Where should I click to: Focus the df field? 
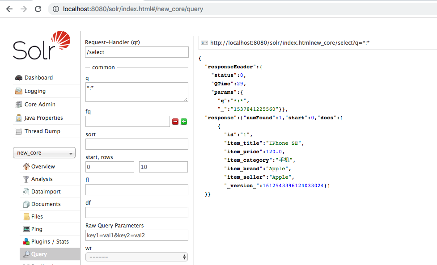[x=137, y=213]
